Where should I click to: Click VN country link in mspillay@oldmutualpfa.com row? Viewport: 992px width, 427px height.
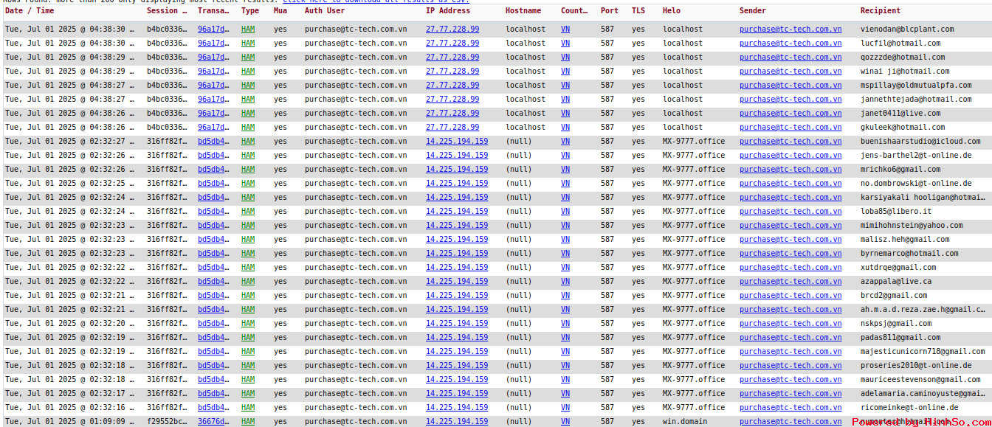pyautogui.click(x=565, y=86)
